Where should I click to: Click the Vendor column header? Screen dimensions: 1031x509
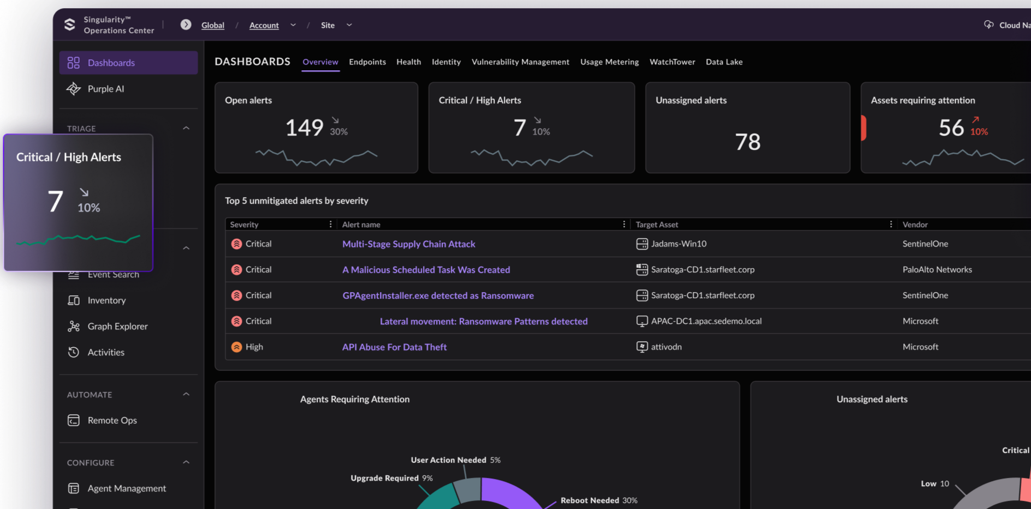915,225
